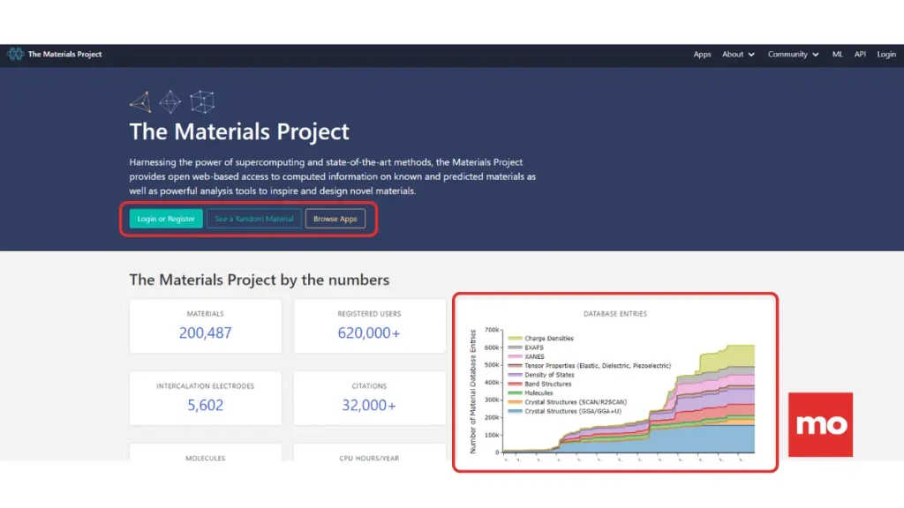The image size is (904, 508).
Task: Click the red 'mo' logo badge
Action: point(820,424)
